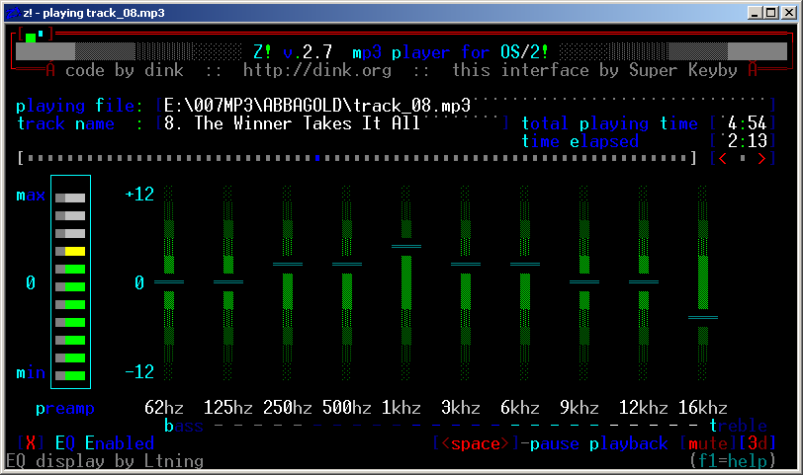803x475 pixels.
Task: Click the 250hz equalizer slider handle
Action: [288, 265]
